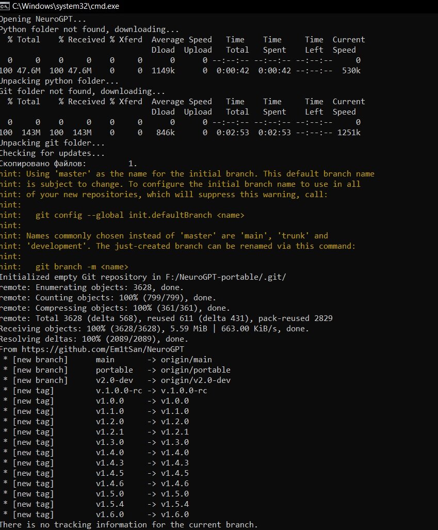The image size is (438, 530).
Task: Click the new tag 'v1.2.0' row
Action: point(96,422)
